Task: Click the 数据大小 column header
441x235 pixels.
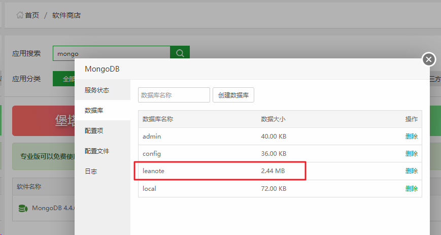Action: [x=273, y=119]
